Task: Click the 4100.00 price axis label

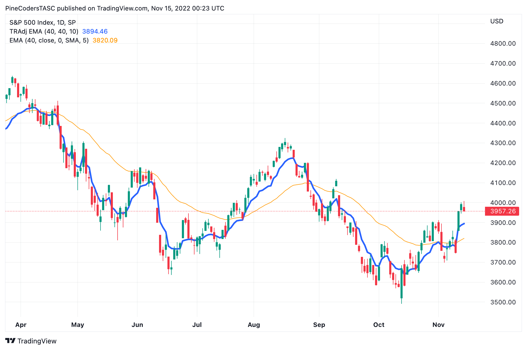Action: [503, 183]
